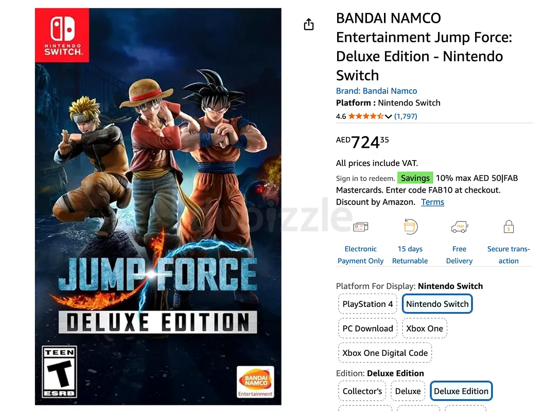
Task: Open the Jump Force cover image
Action: tap(158, 207)
